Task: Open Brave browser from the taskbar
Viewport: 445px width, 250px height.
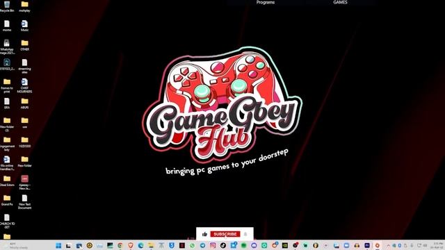Action: click(x=131, y=245)
